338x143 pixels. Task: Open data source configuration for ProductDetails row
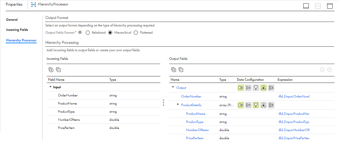[240, 105]
